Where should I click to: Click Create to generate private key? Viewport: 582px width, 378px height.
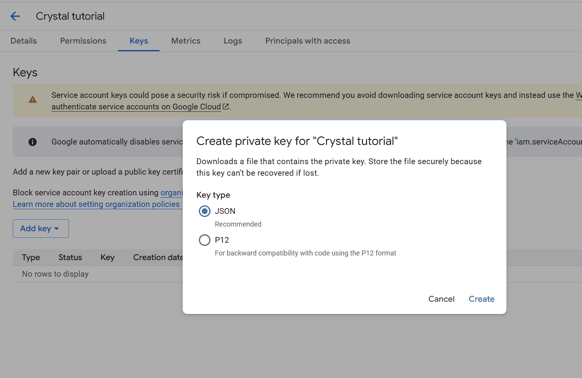tap(481, 299)
